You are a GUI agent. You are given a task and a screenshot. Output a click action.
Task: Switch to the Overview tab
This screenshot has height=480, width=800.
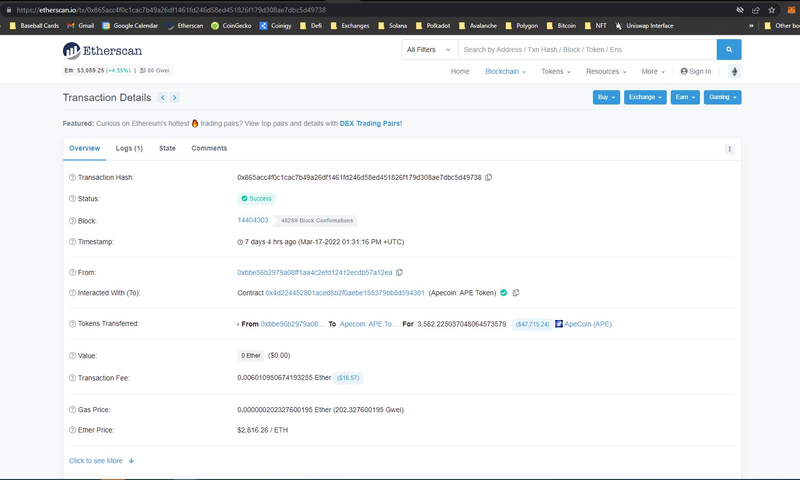(x=85, y=148)
